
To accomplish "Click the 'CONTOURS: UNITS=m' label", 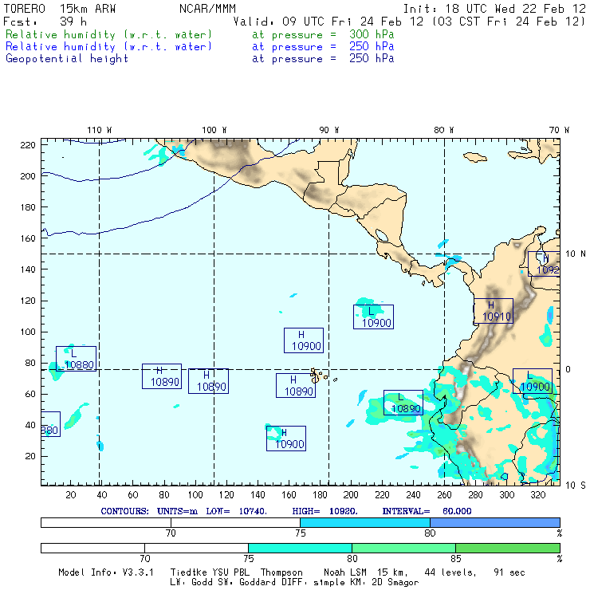I will coord(149,511).
